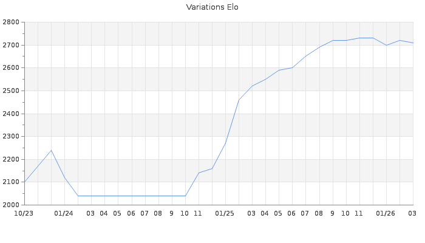Click the 2400 y-axis label
Screen dimensions: 425x243
[x=10, y=114]
